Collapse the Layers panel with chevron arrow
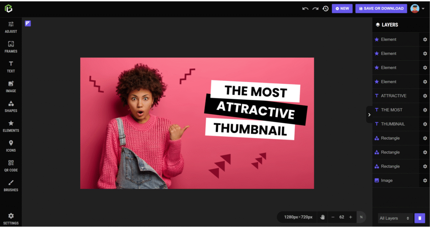The height and width of the screenshot is (228, 430). pos(370,114)
